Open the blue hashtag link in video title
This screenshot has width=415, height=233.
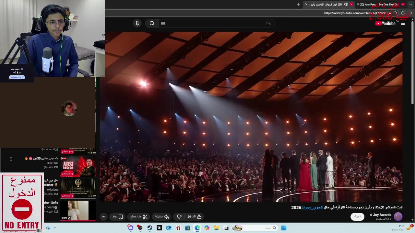(x=312, y=207)
